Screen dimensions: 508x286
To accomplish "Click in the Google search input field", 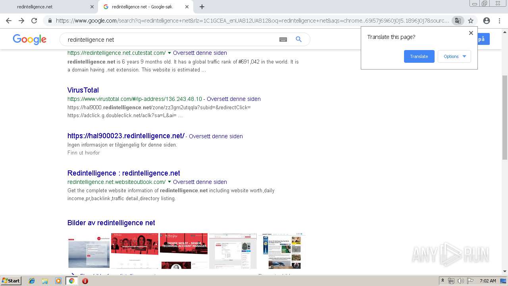I will point(171,40).
